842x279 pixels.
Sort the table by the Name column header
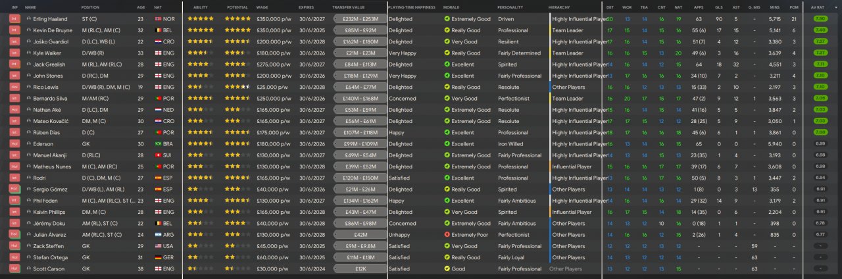[30, 7]
